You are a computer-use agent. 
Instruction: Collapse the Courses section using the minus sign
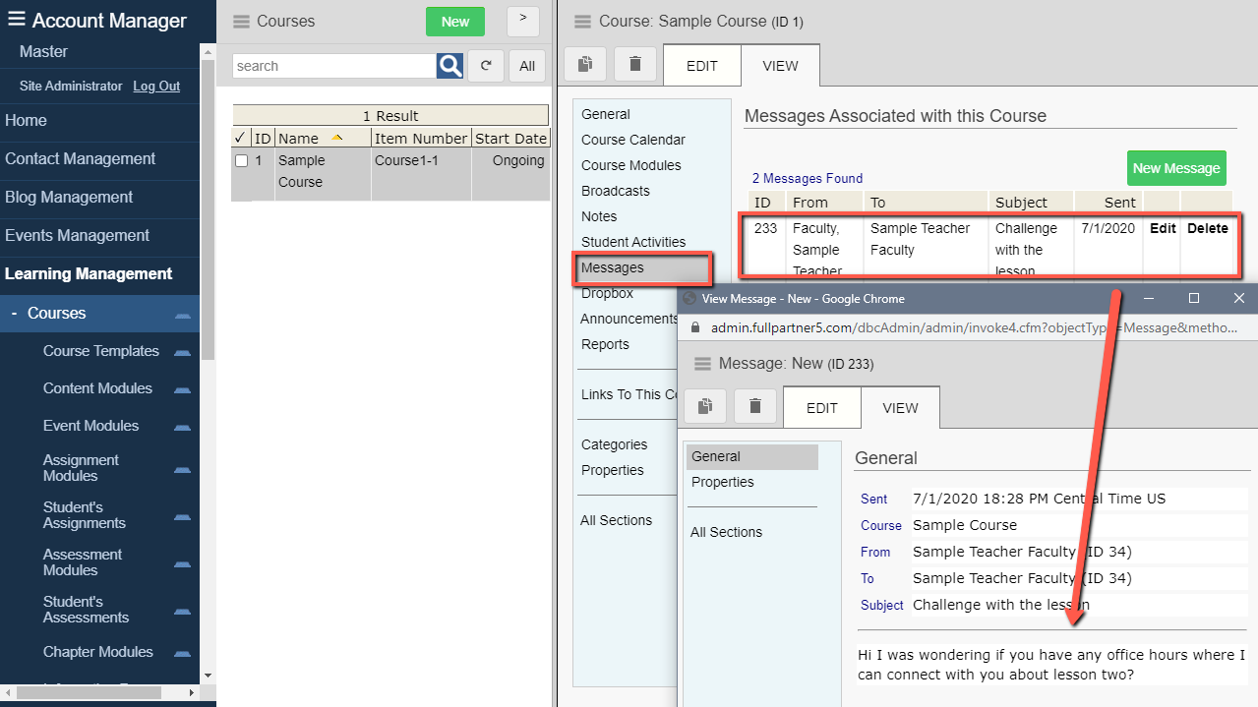tap(14, 314)
